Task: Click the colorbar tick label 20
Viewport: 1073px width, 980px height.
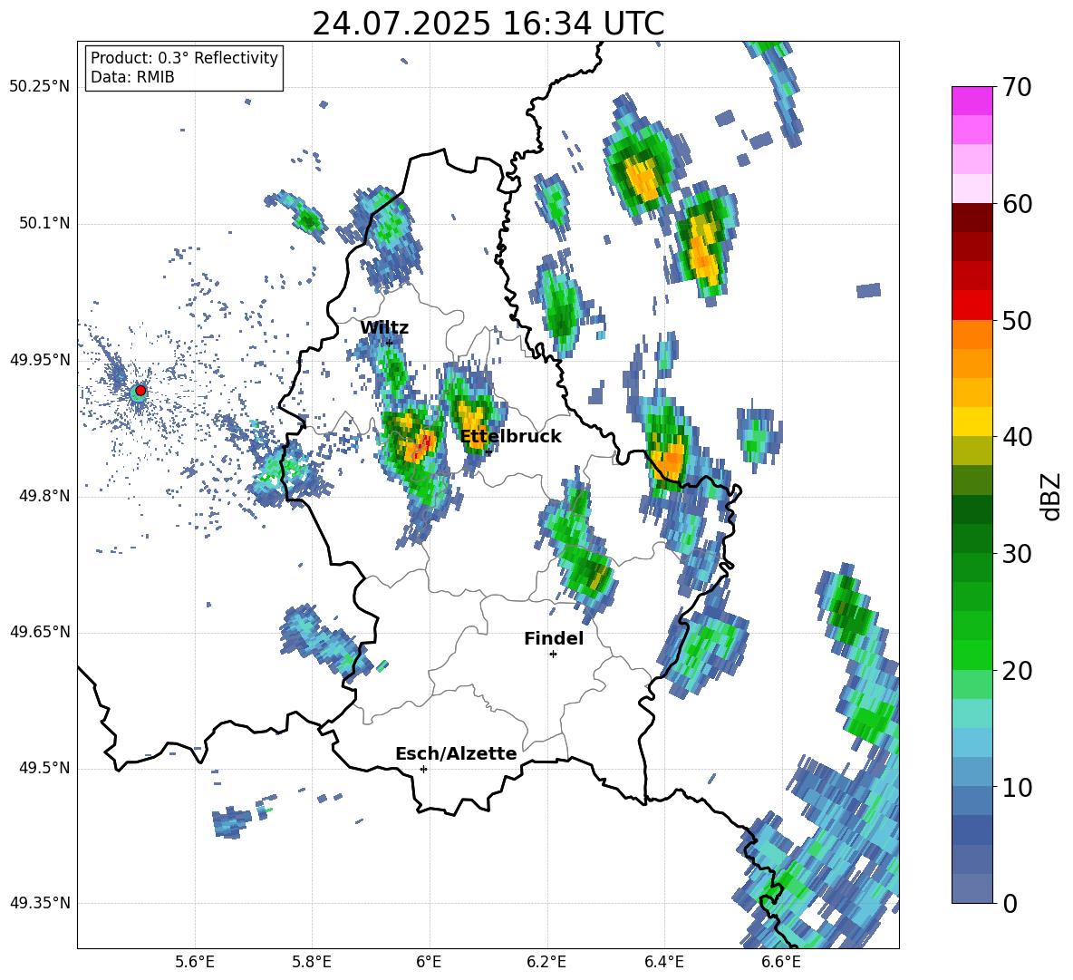Action: (1017, 671)
